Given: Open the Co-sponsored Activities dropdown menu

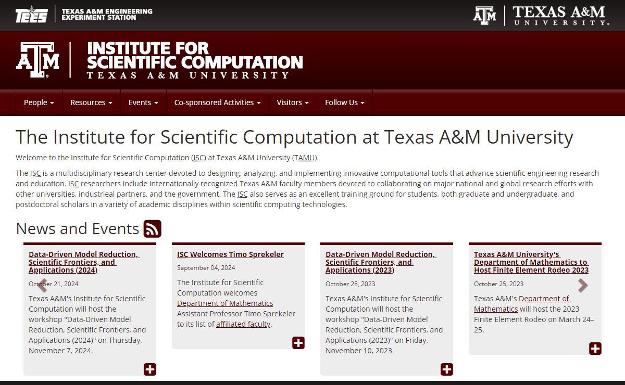Looking at the screenshot, I should tap(218, 102).
